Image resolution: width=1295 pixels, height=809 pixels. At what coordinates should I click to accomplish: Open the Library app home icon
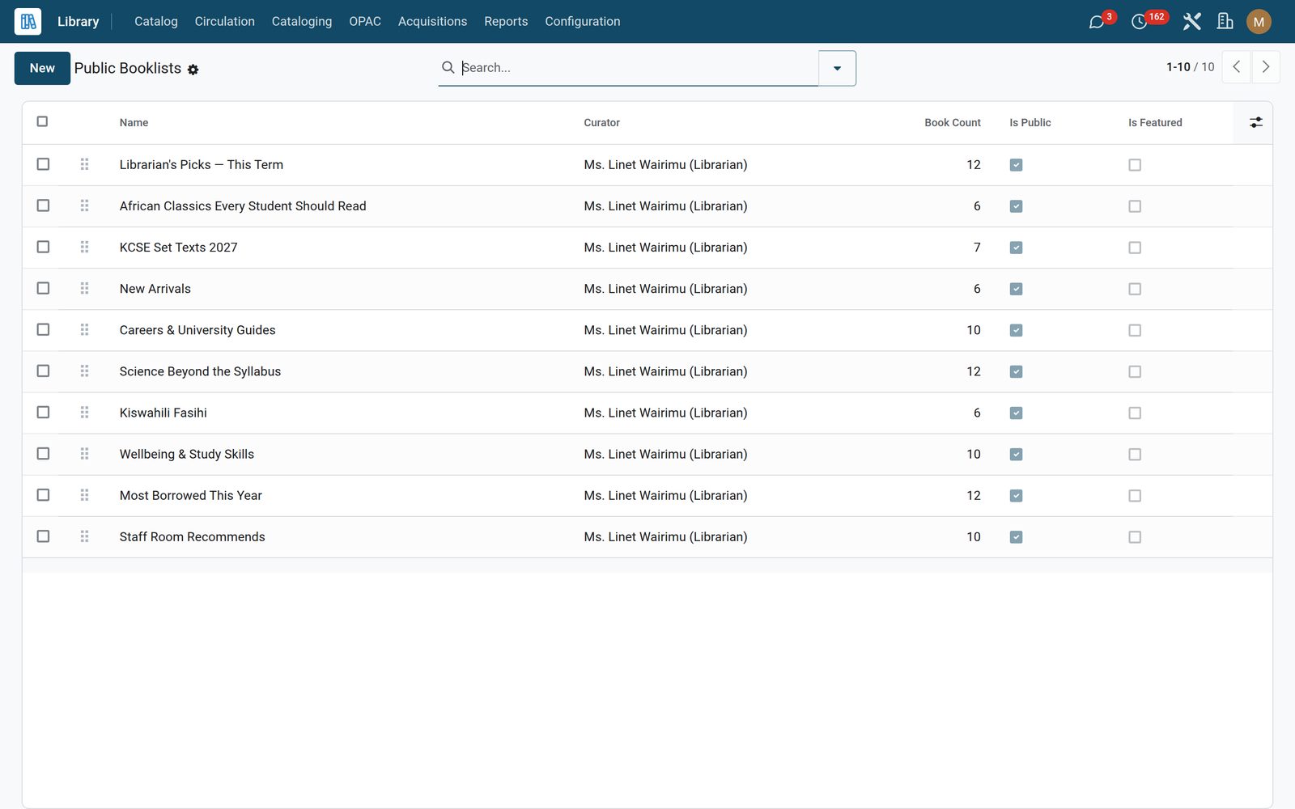tap(28, 21)
